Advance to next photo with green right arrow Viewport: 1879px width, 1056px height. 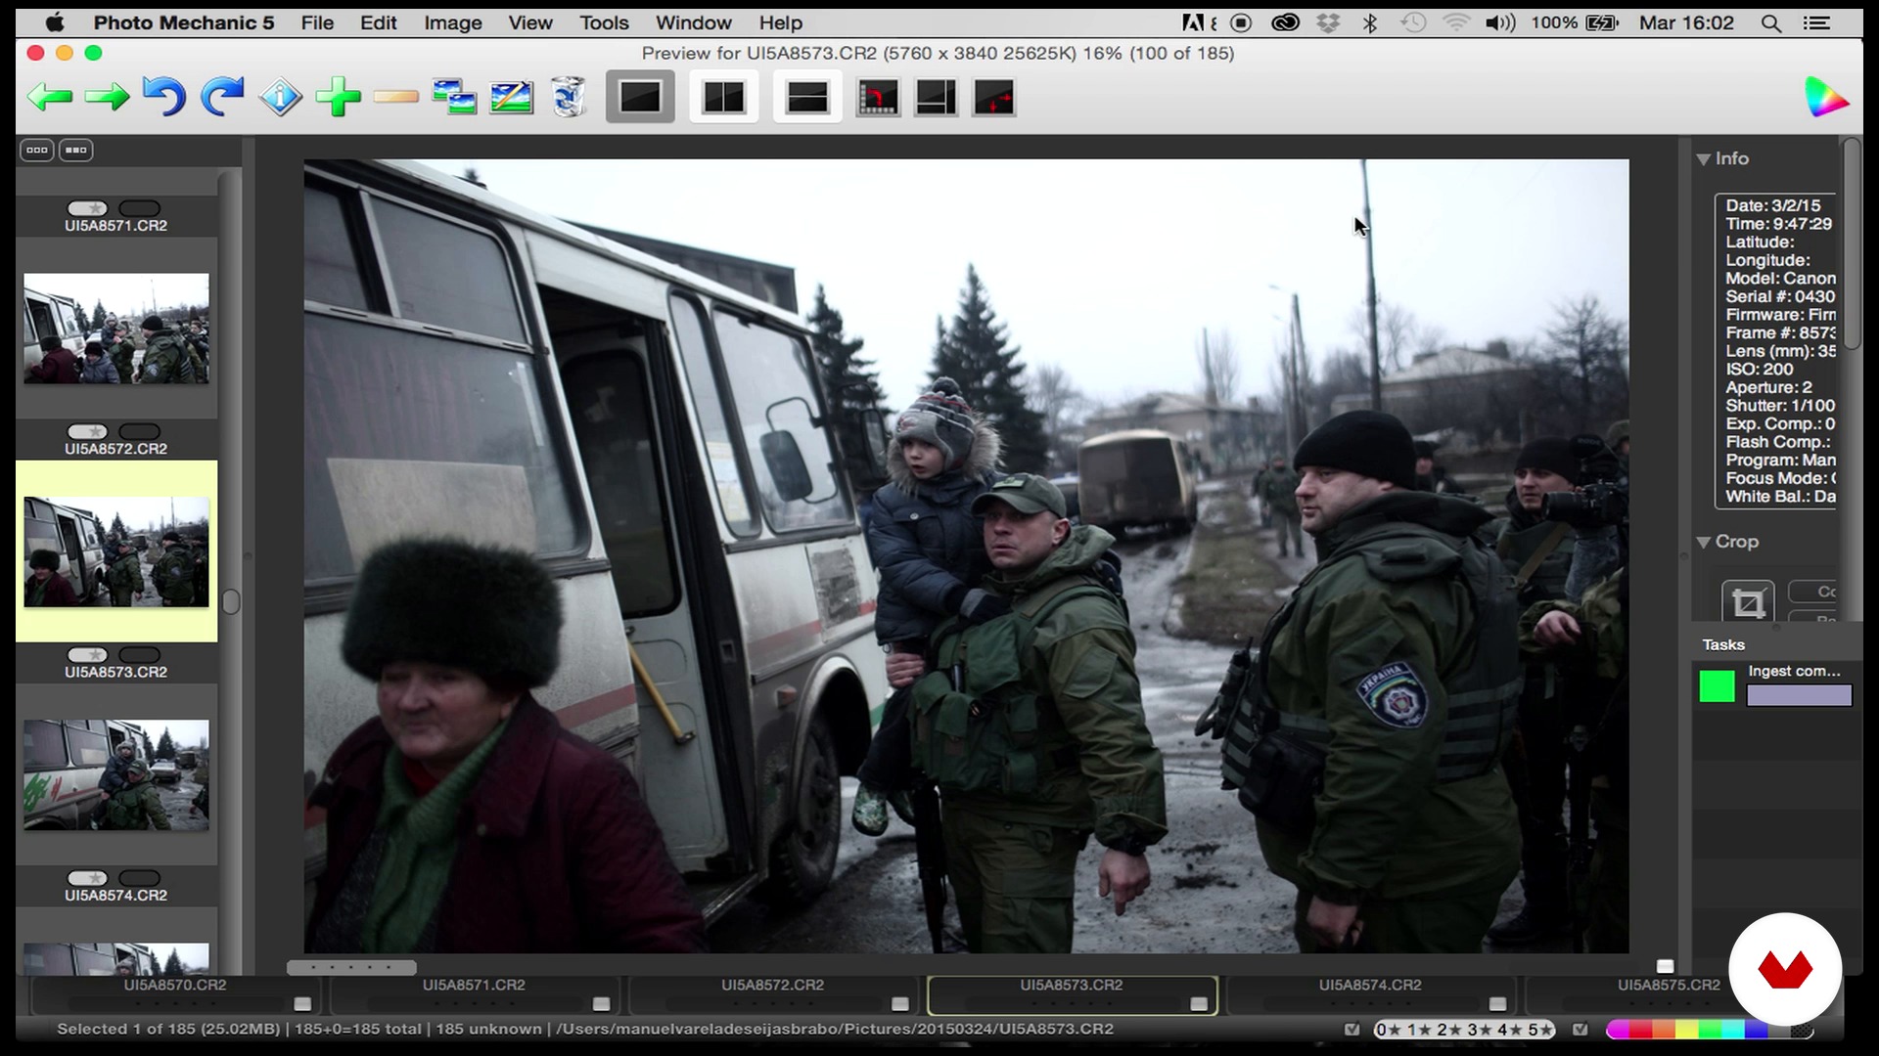click(108, 97)
